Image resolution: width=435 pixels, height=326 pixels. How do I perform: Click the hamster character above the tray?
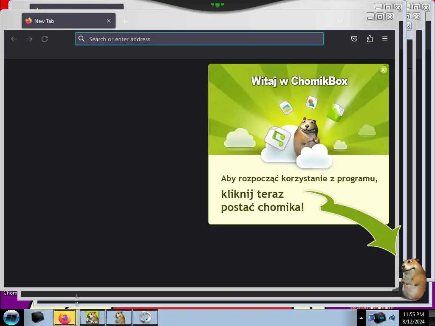[413, 278]
